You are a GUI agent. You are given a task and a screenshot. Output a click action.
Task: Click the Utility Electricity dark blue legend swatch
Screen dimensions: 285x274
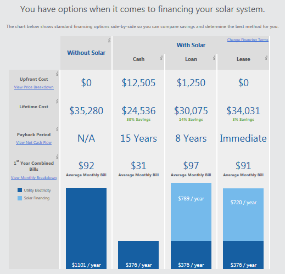point(20,190)
